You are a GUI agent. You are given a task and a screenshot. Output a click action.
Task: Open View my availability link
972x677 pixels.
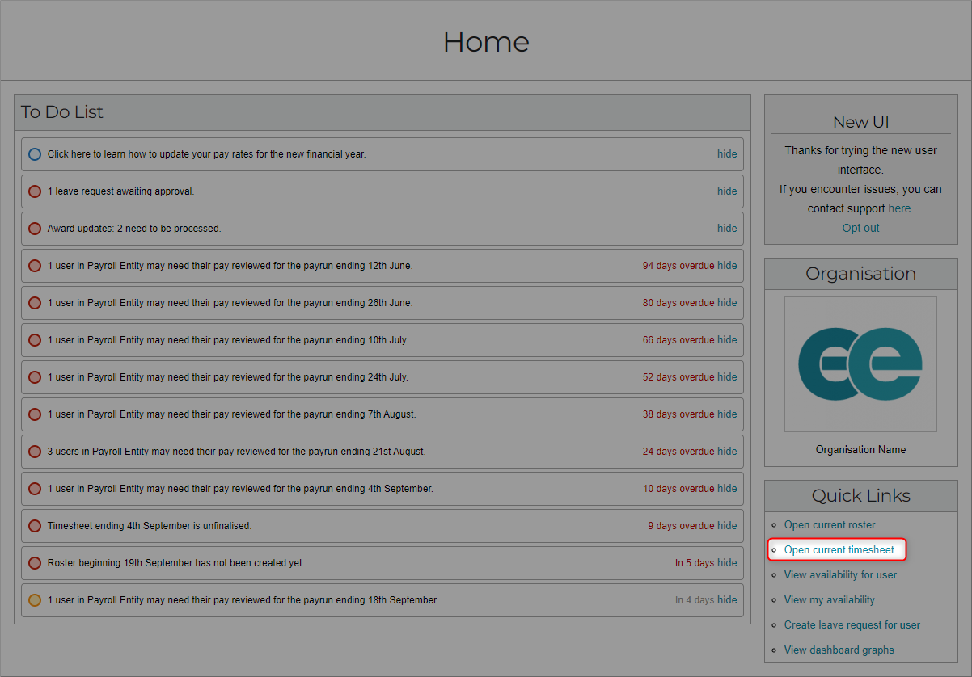click(830, 599)
